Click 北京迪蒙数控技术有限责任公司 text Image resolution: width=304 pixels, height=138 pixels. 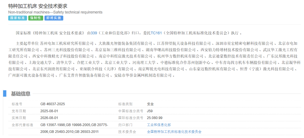point(235,57)
